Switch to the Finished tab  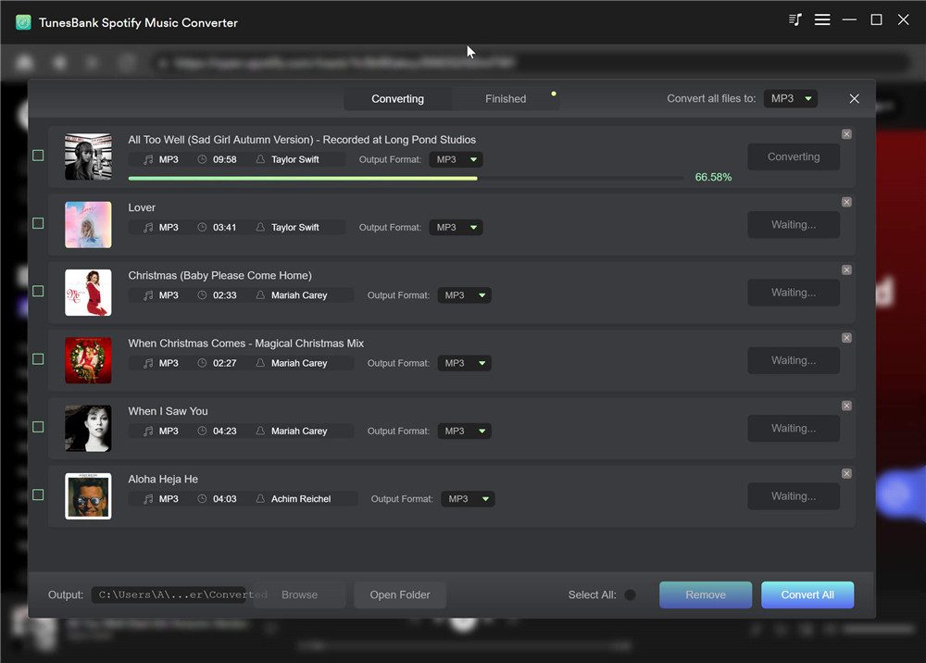pyautogui.click(x=506, y=98)
